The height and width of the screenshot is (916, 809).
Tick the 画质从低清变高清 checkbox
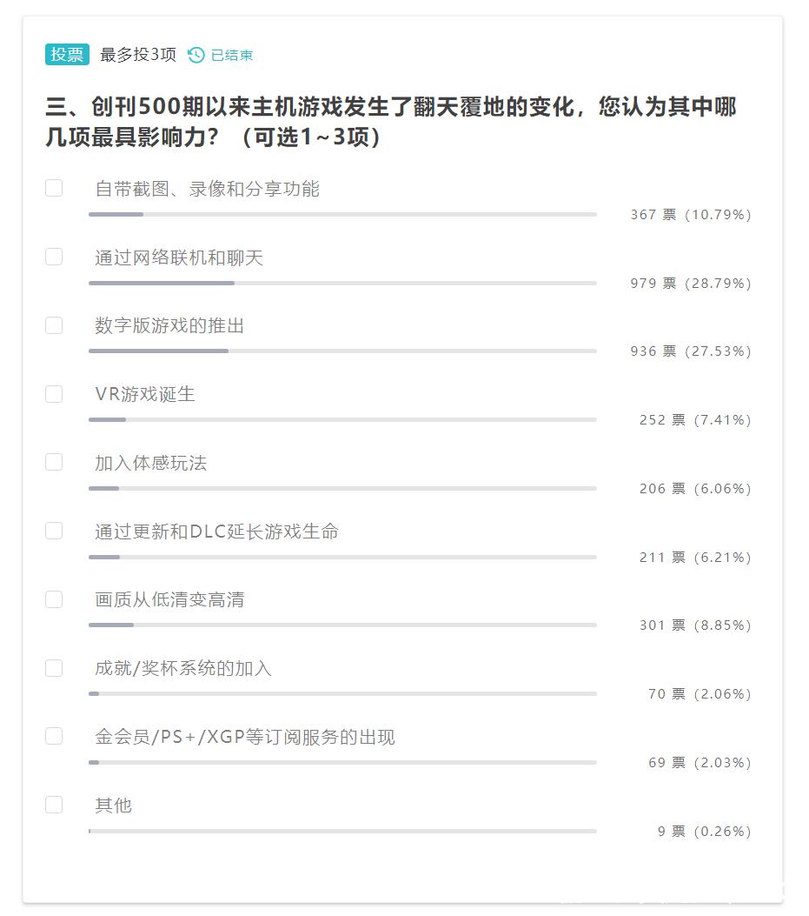(54, 598)
